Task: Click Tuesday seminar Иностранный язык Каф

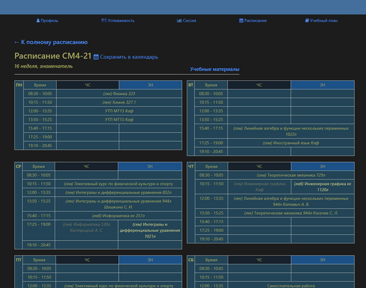Action: (x=291, y=143)
